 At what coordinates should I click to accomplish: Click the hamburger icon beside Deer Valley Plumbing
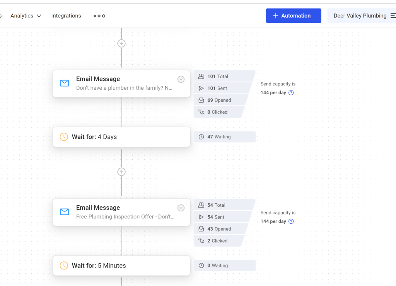pos(393,15)
